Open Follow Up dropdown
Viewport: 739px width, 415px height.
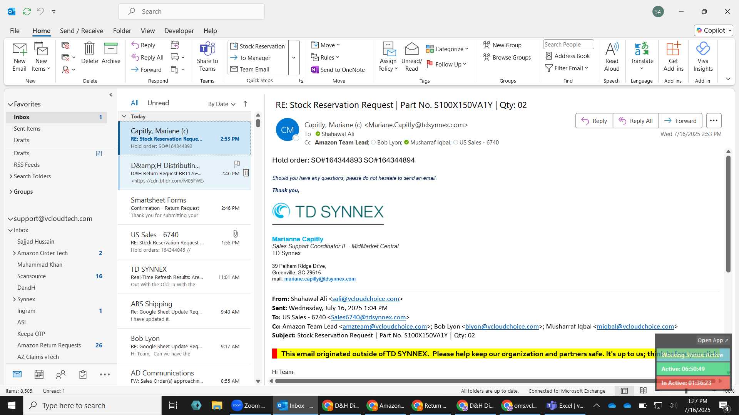446,65
